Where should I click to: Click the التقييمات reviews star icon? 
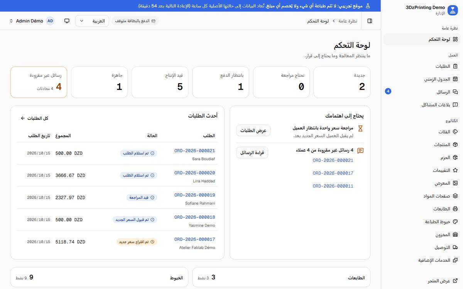click(x=455, y=170)
